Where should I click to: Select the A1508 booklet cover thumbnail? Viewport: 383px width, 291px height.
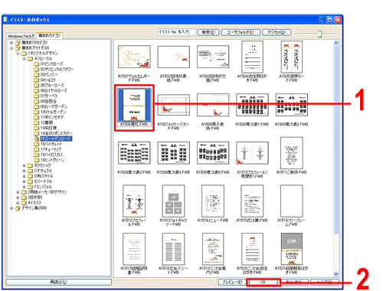click(213, 105)
